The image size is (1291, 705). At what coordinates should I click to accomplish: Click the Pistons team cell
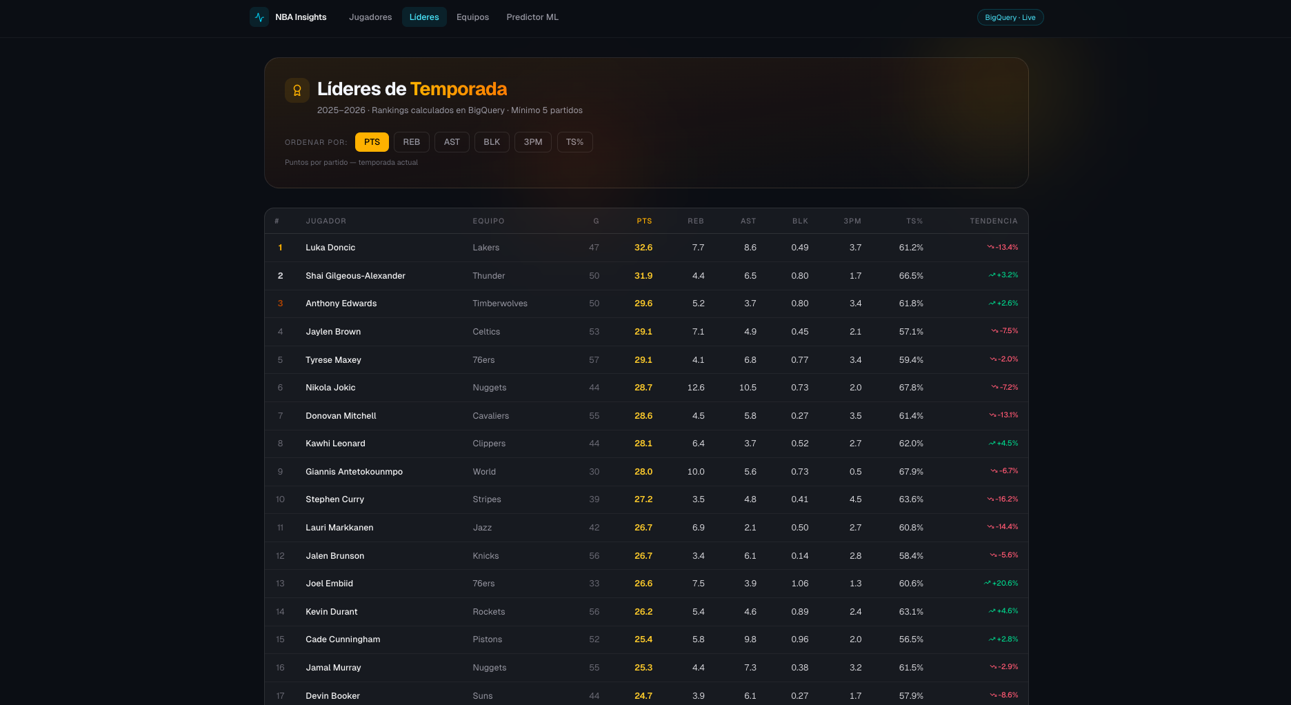point(487,639)
